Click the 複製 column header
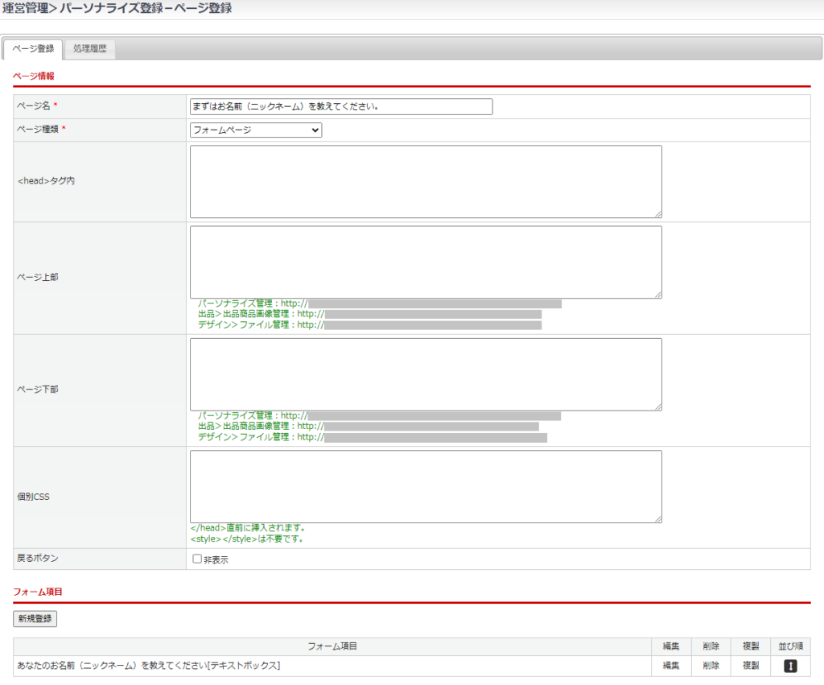 [751, 646]
